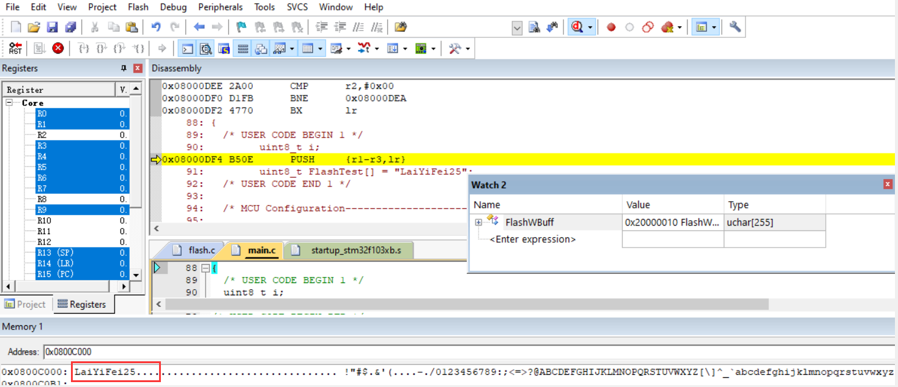Close the Watch 2 window
898x387 pixels.
pyautogui.click(x=888, y=184)
